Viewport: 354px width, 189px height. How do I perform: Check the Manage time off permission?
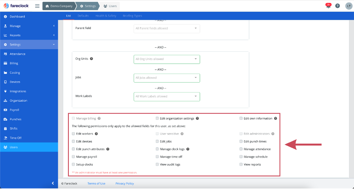(157, 157)
